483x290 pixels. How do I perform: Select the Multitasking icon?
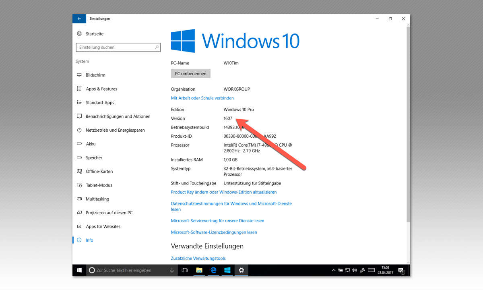(79, 199)
